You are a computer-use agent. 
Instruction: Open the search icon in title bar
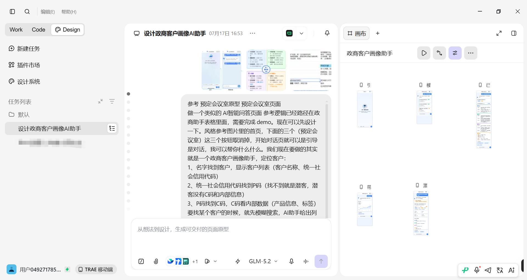point(27,12)
